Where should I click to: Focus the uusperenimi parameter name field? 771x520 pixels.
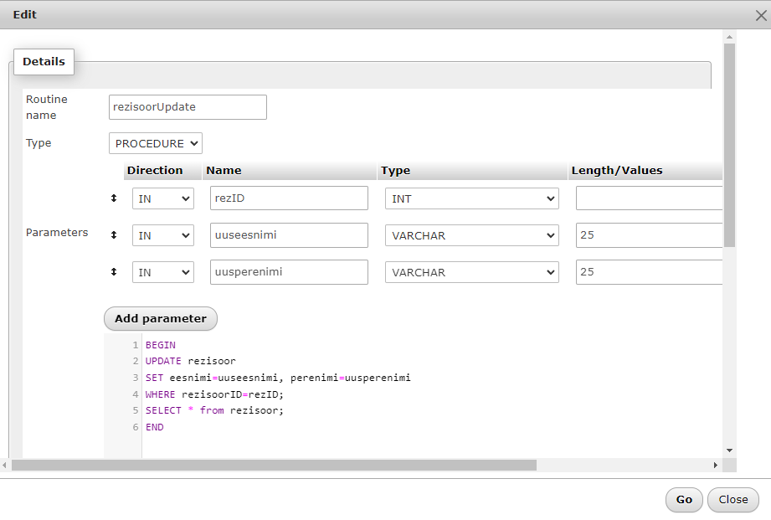tap(289, 272)
